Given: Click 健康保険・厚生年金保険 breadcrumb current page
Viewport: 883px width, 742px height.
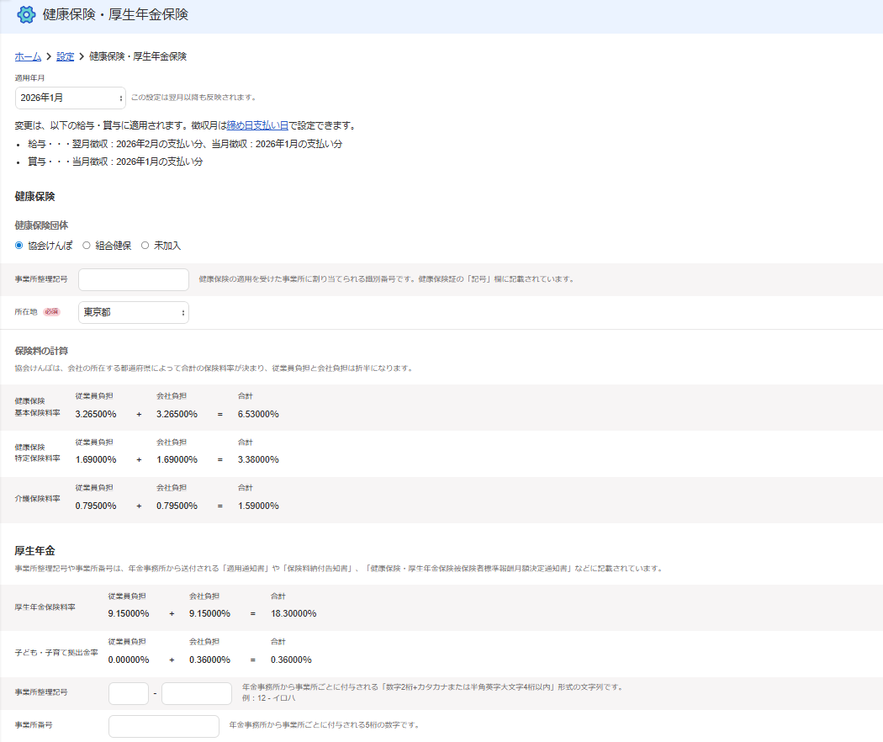Looking at the screenshot, I should tap(138, 56).
